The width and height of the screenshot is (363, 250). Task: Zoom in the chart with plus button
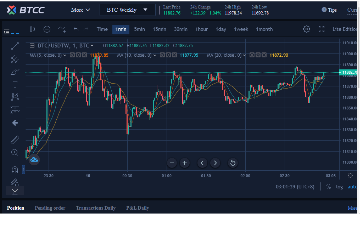(x=184, y=163)
